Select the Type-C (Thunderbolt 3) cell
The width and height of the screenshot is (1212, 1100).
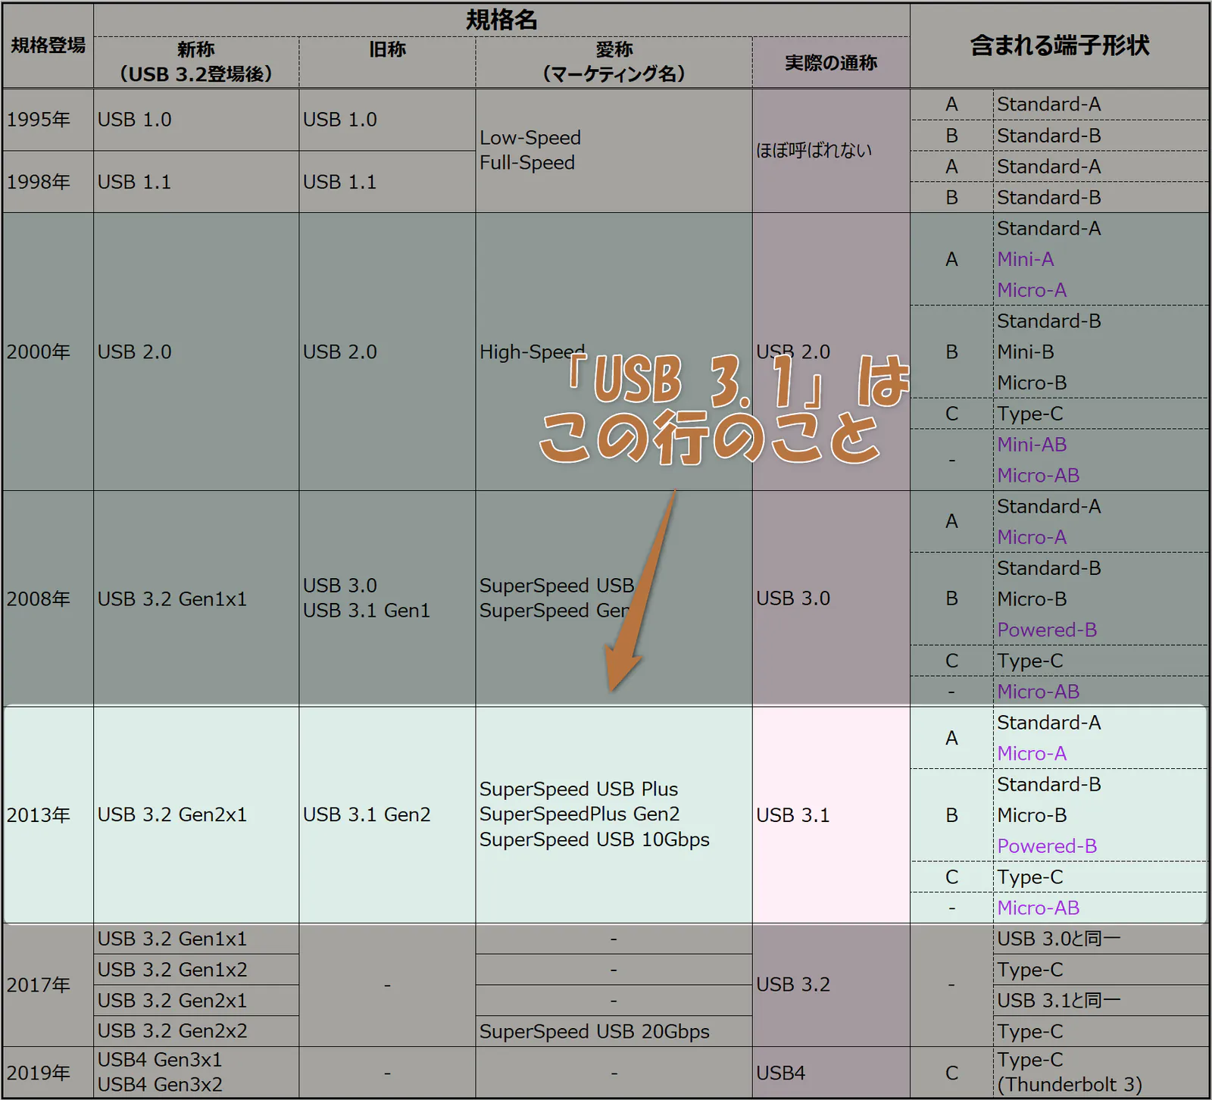[x=1101, y=1073]
